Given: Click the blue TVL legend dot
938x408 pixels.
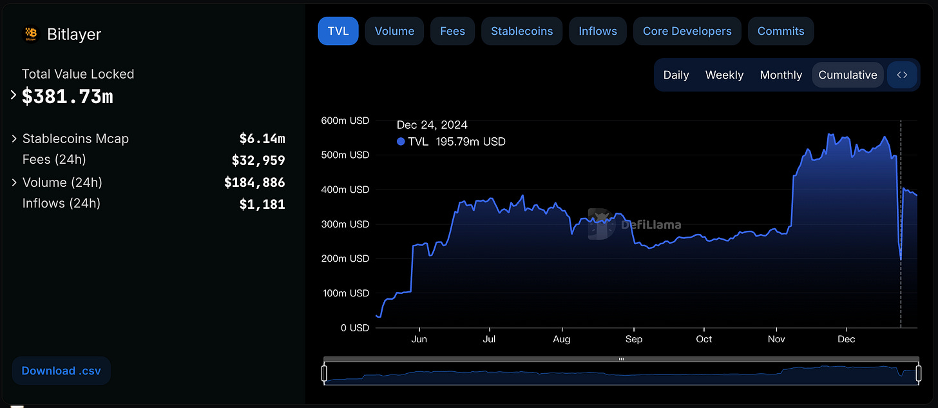Looking at the screenshot, I should 401,142.
